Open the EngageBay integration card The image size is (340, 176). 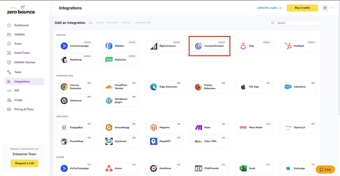[75, 128]
